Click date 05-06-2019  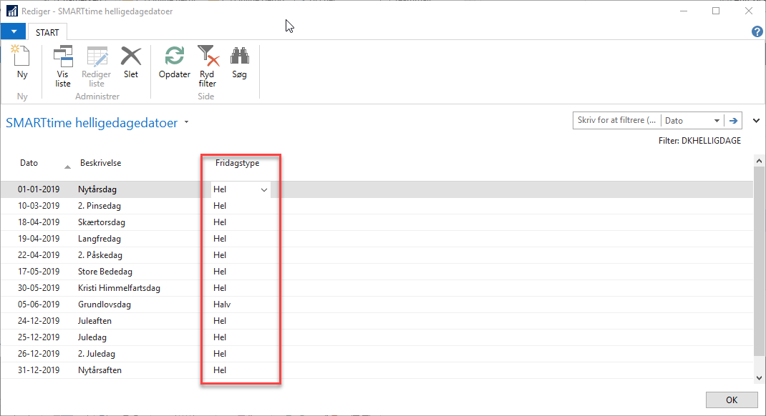click(x=39, y=304)
